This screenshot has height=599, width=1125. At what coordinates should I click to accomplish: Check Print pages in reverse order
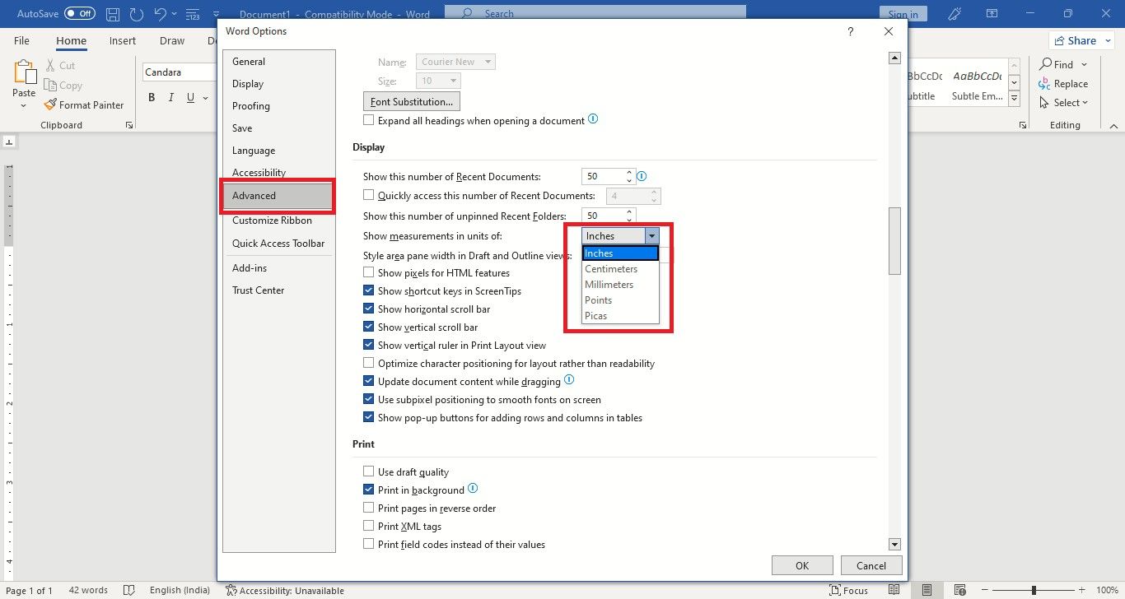coord(369,508)
